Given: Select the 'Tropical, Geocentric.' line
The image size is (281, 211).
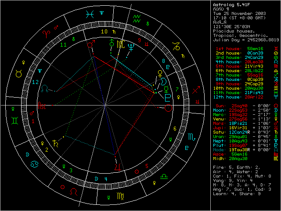Looking at the screenshot, I should [241, 36].
